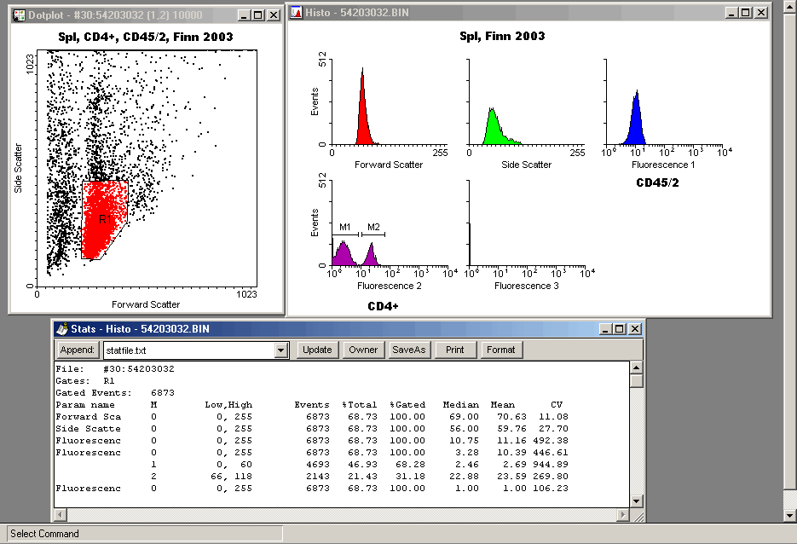Close the Stats window
Screen dimensions: 797x544
tap(634, 329)
